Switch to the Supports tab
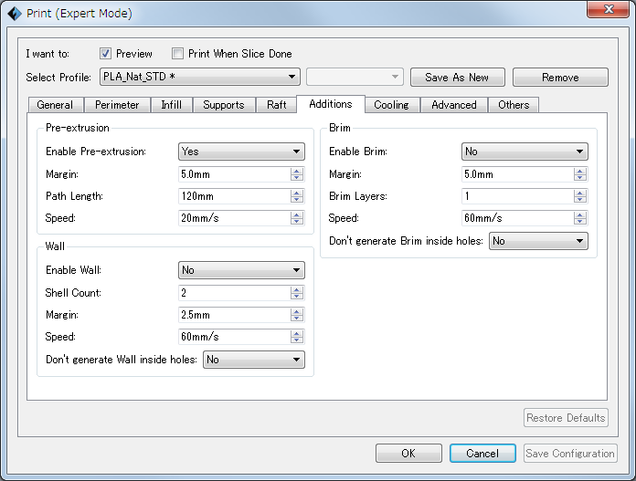The width and height of the screenshot is (636, 481). [224, 105]
